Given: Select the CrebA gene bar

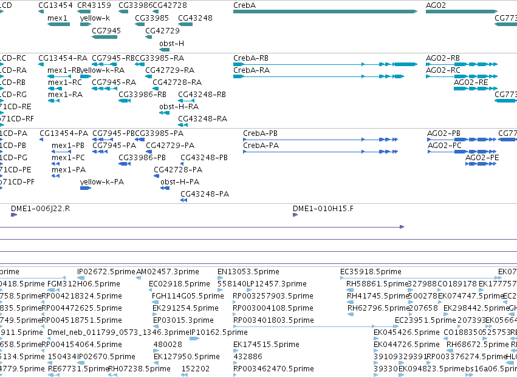Looking at the screenshot, I should [325, 12].
